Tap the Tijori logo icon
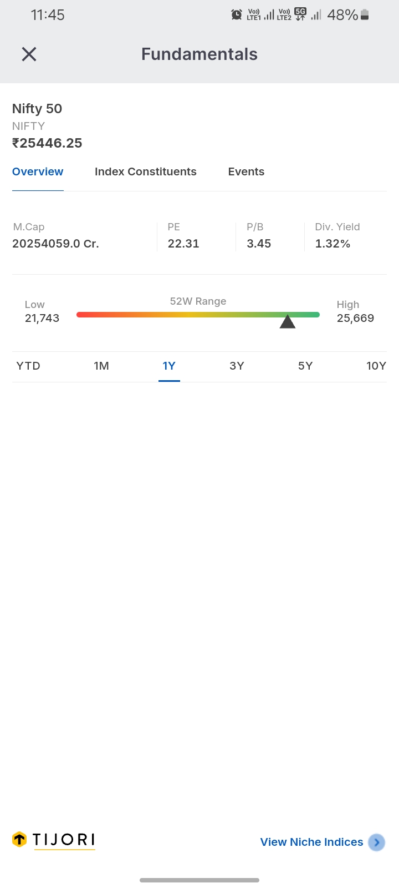This screenshot has height=888, width=399. pos(19,840)
